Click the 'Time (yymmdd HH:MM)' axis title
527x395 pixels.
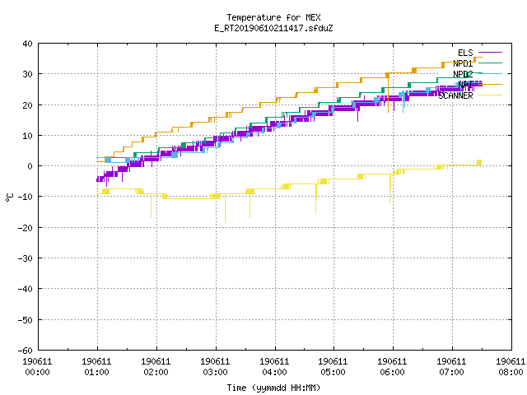pos(273,388)
